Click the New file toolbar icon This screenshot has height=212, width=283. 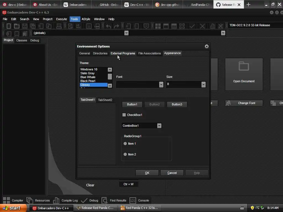pos(9,26)
